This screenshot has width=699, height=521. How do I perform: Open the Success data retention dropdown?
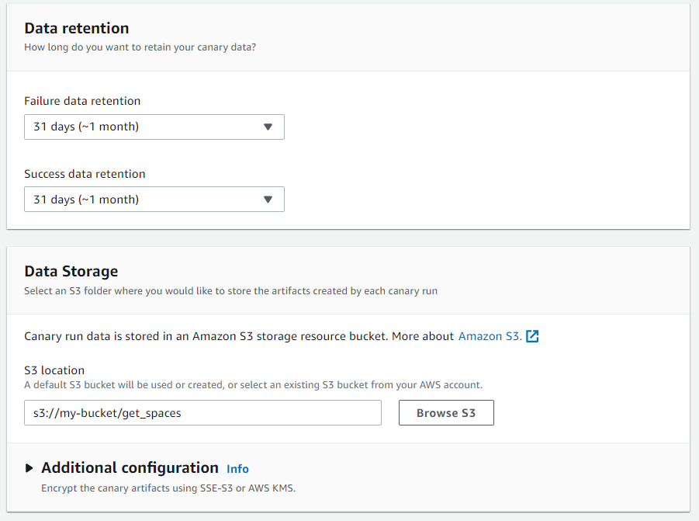point(154,200)
